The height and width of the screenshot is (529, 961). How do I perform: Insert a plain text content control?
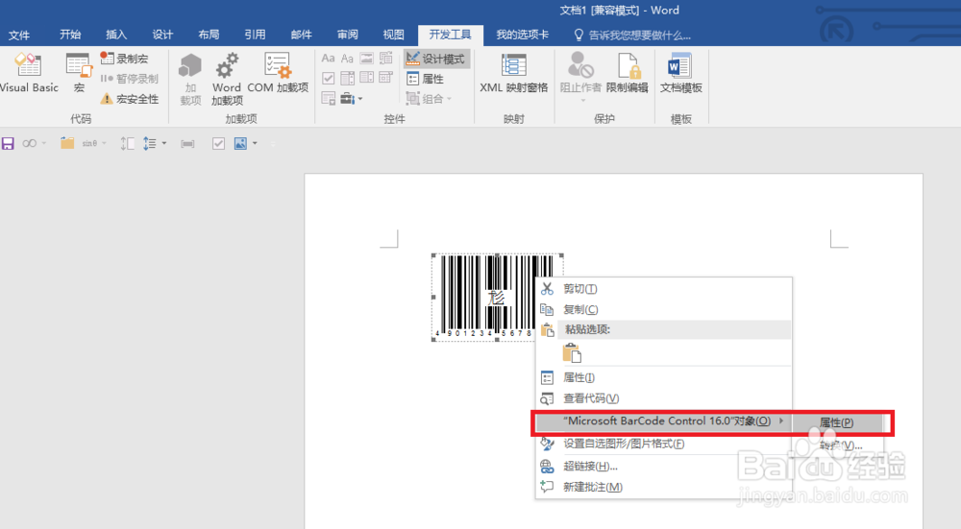tap(347, 59)
